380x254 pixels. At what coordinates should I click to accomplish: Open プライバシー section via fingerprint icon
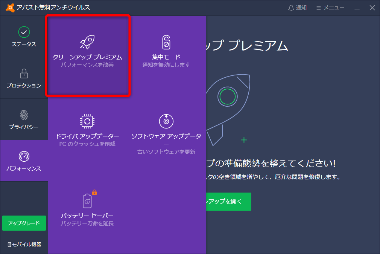(24, 116)
